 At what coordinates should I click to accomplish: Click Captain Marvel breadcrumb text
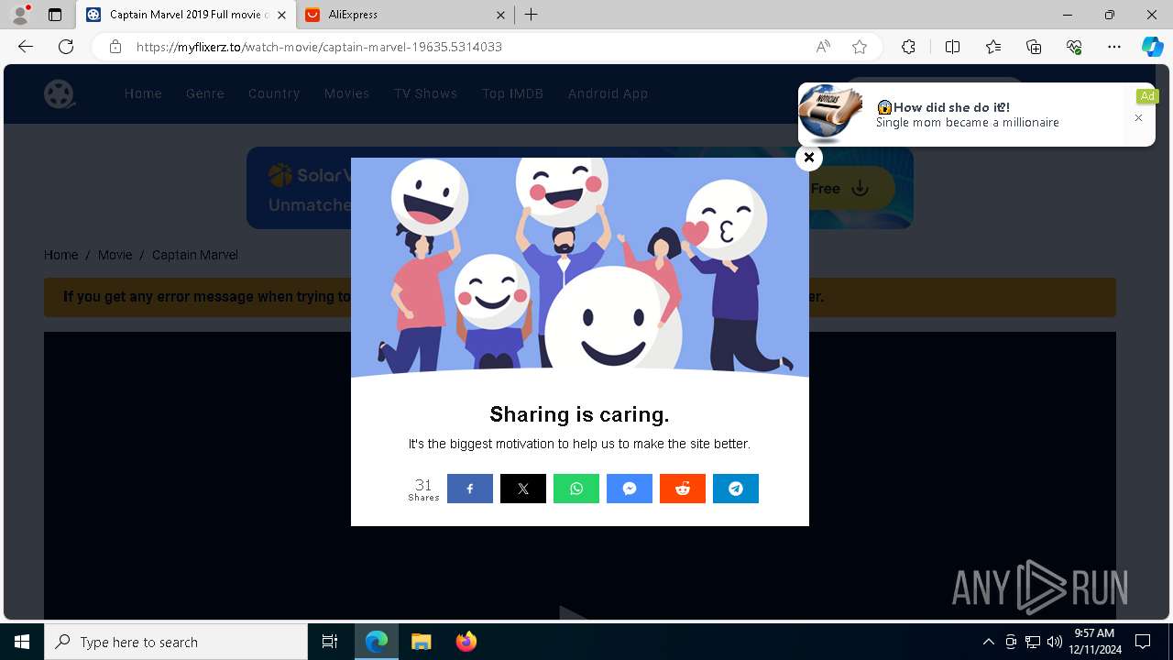[195, 255]
